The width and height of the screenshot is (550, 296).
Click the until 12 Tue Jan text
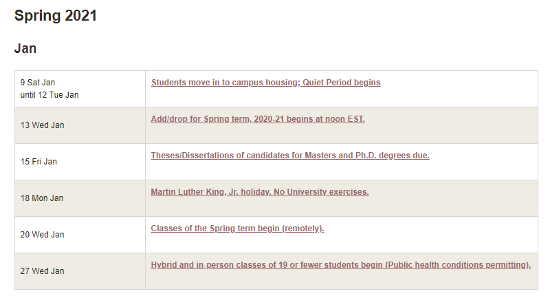49,95
